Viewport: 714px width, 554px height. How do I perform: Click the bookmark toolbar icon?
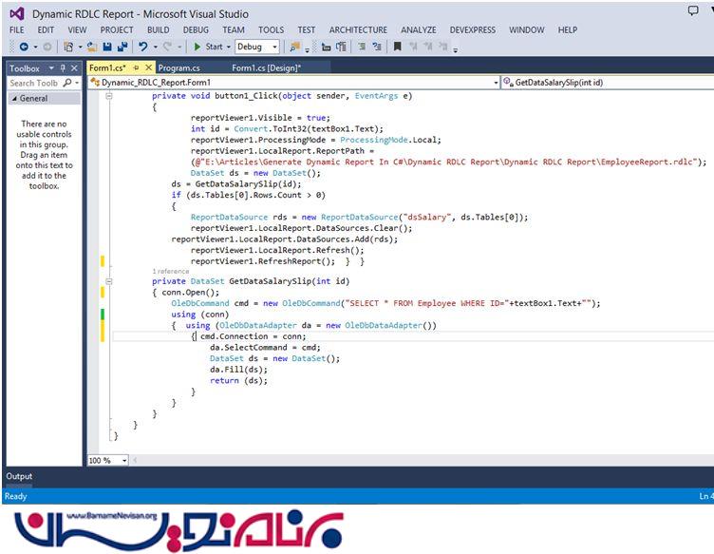pos(397,47)
